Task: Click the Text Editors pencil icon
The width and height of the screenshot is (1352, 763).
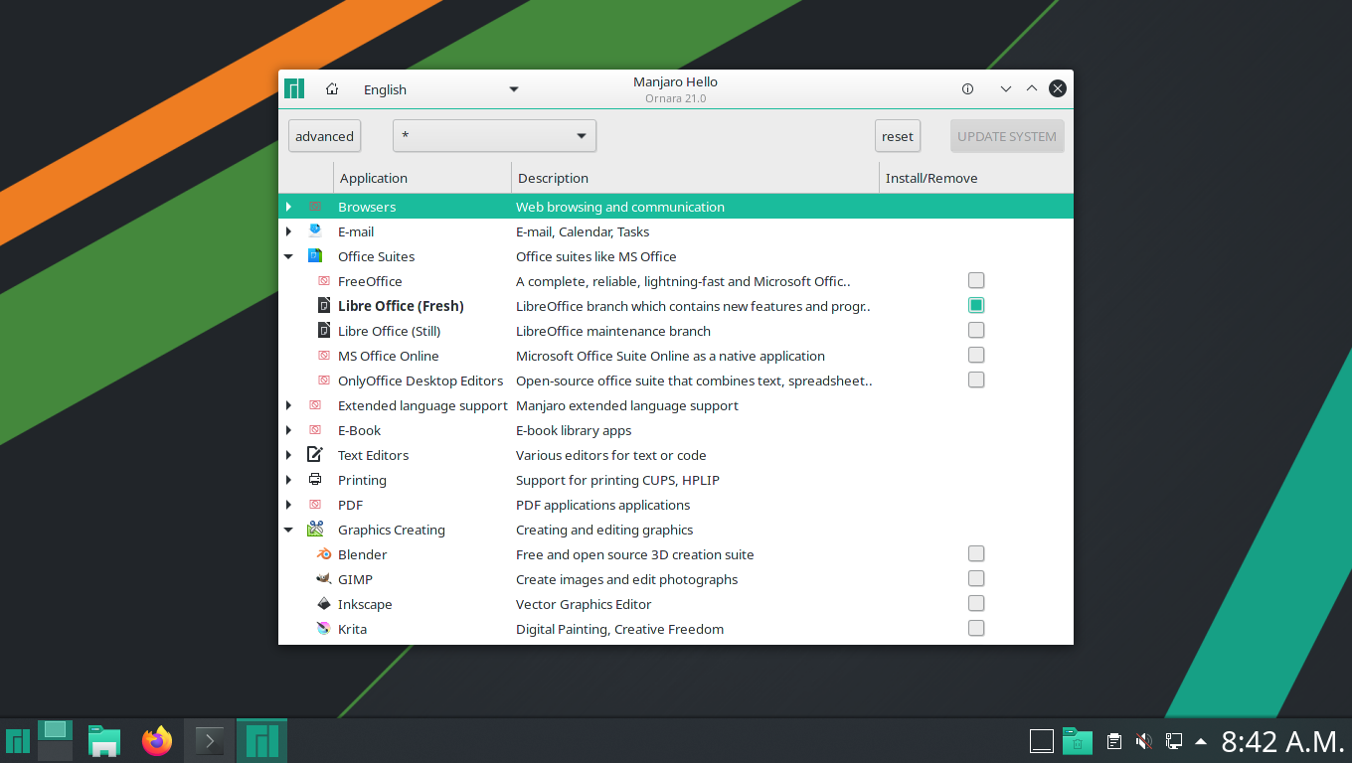Action: point(315,455)
